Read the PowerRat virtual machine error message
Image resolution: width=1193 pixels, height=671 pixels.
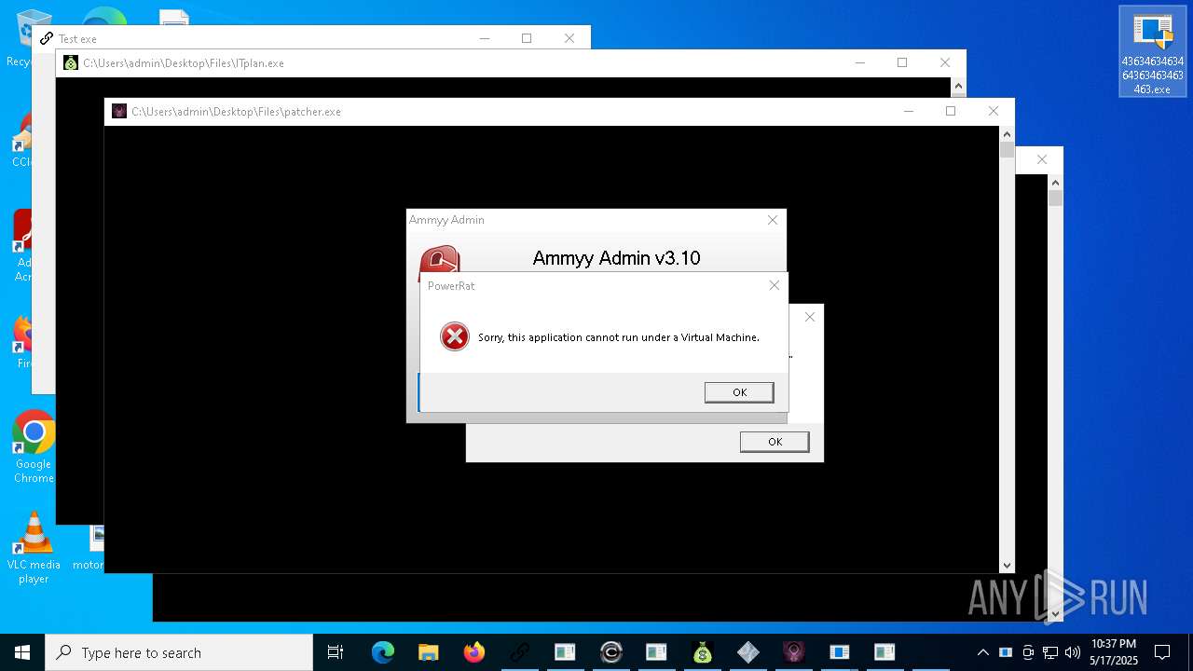[619, 337]
